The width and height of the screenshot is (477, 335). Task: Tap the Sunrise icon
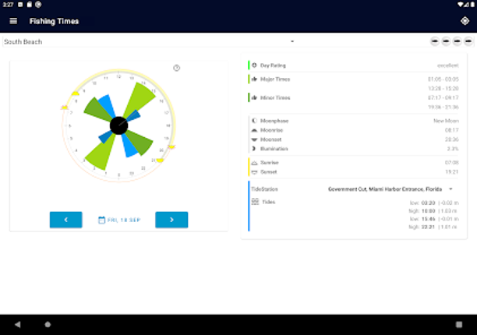255,162
